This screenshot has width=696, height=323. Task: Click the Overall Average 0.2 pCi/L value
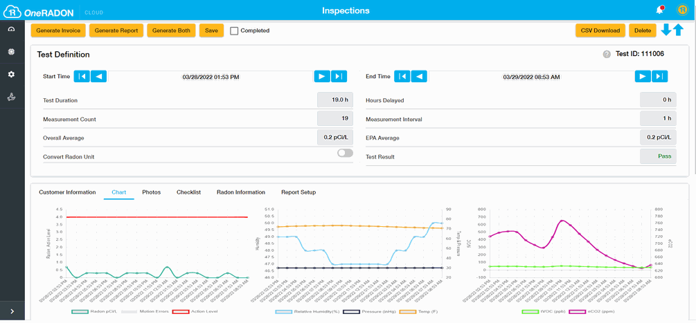coord(335,138)
